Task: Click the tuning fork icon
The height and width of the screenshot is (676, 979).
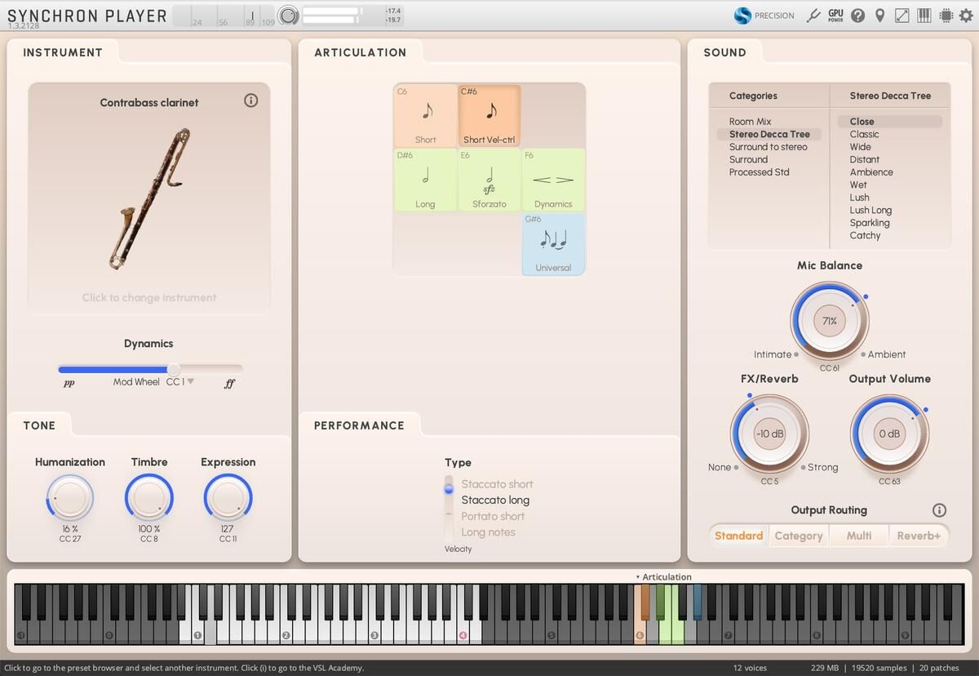Action: [813, 16]
